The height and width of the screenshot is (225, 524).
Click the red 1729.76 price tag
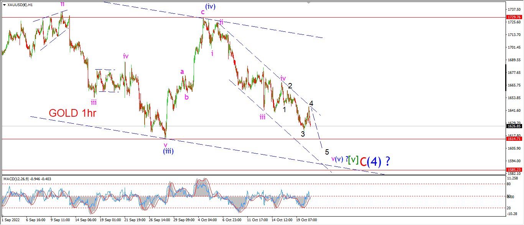[x=514, y=17]
